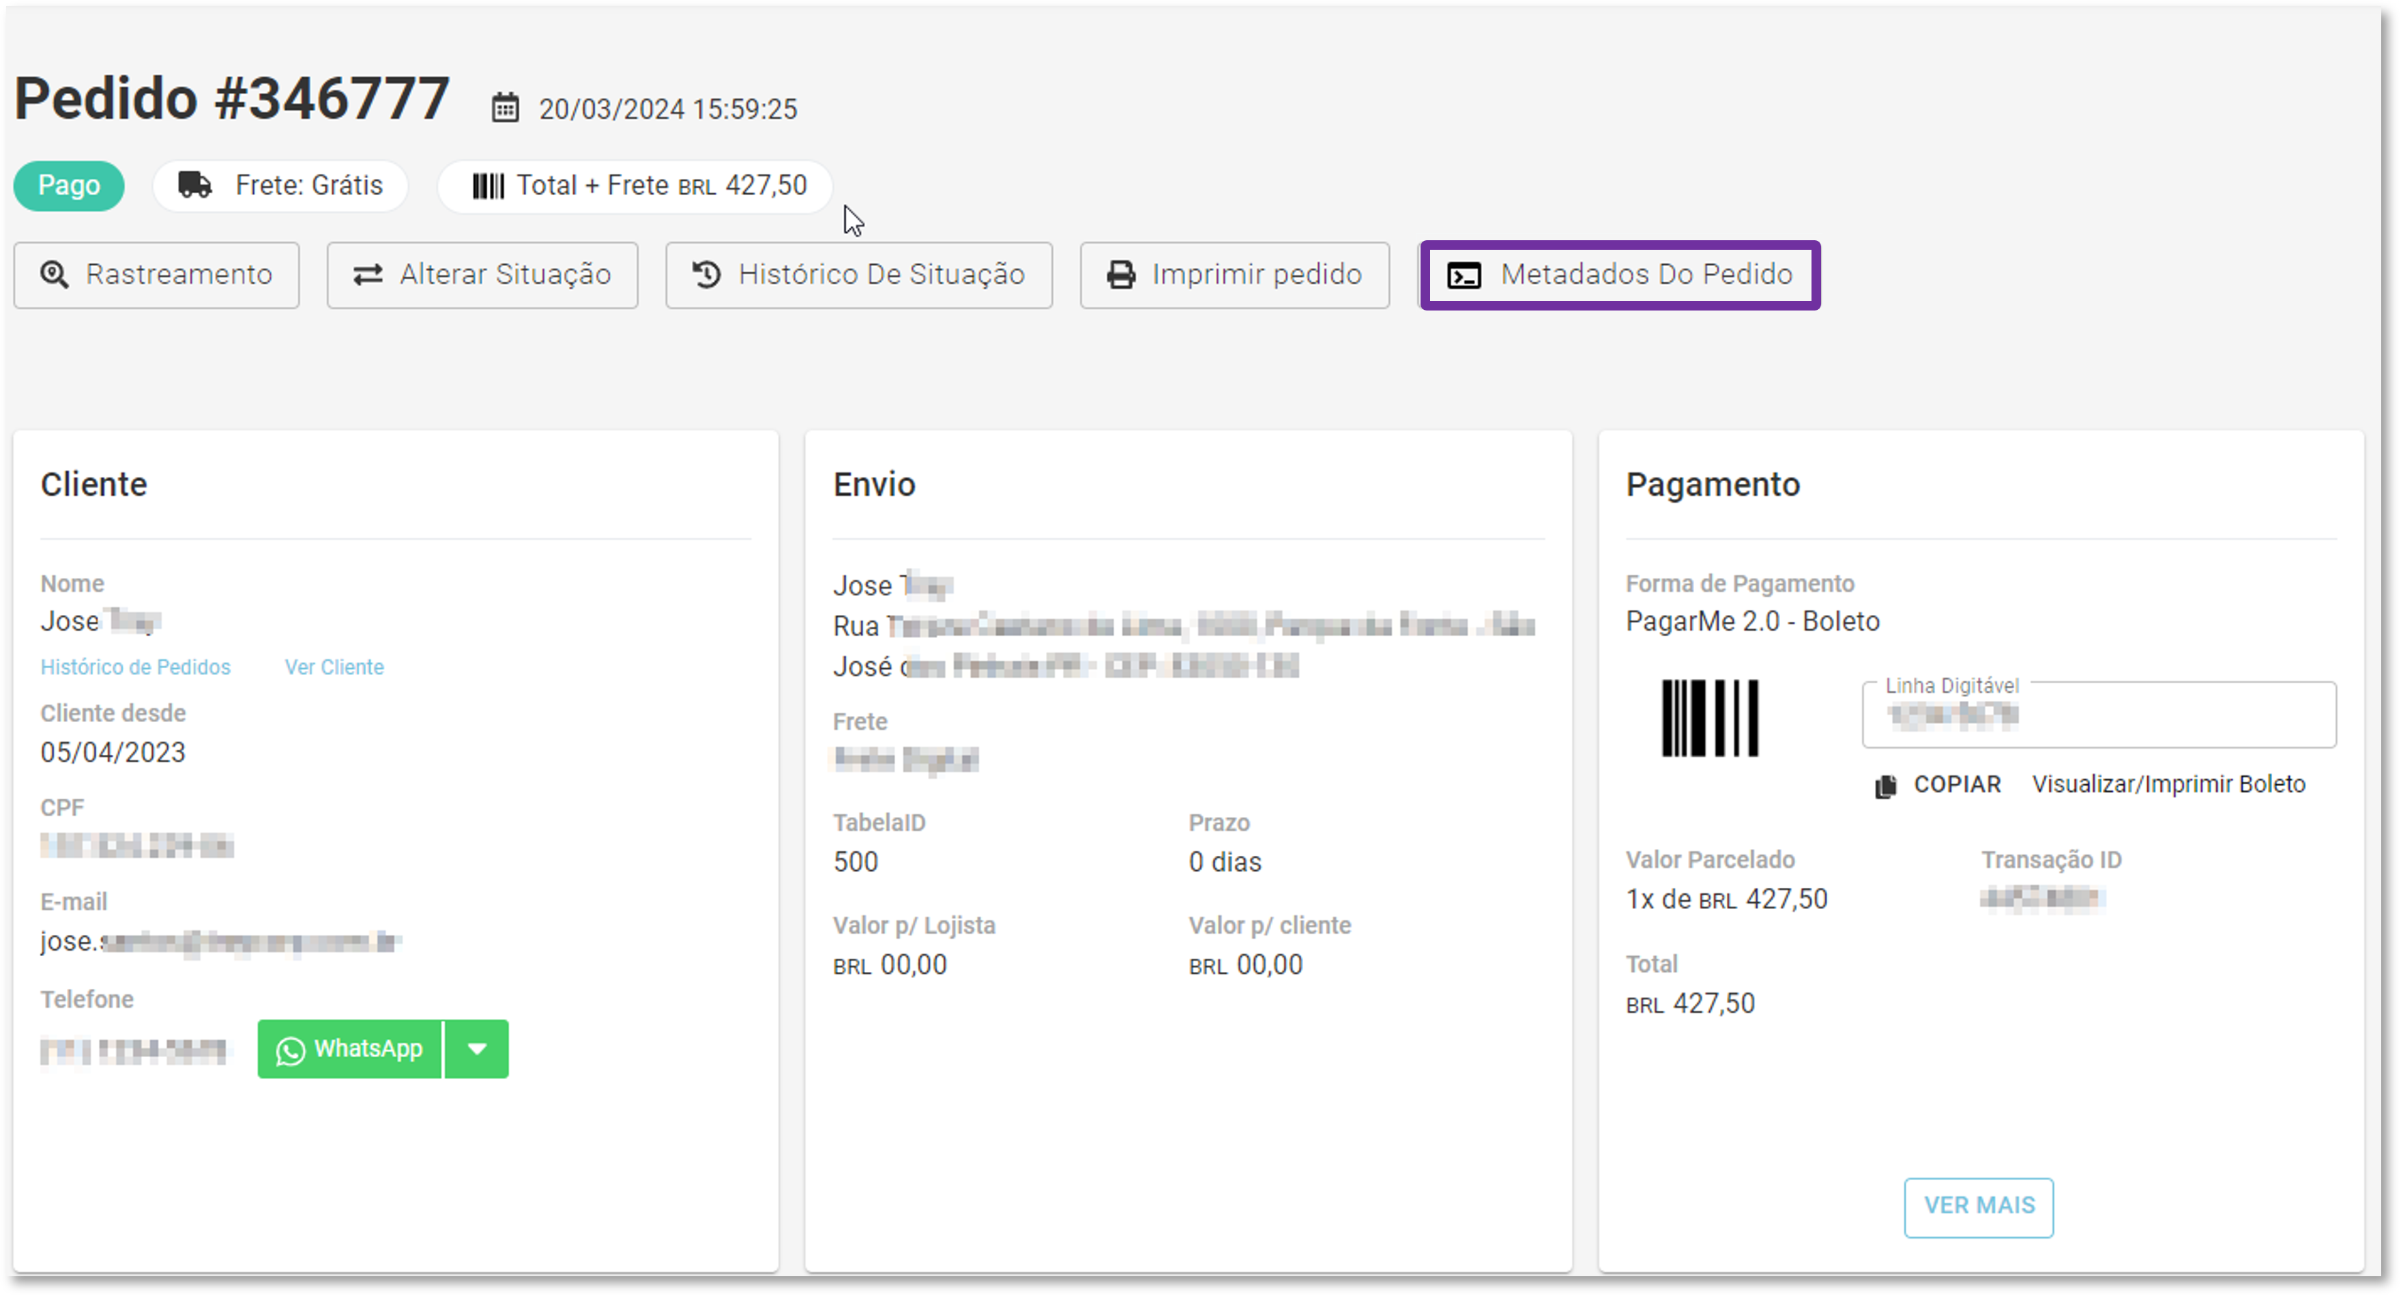Click Prazo value 0 dias
This screenshot has width=2401, height=1296.
(1225, 861)
